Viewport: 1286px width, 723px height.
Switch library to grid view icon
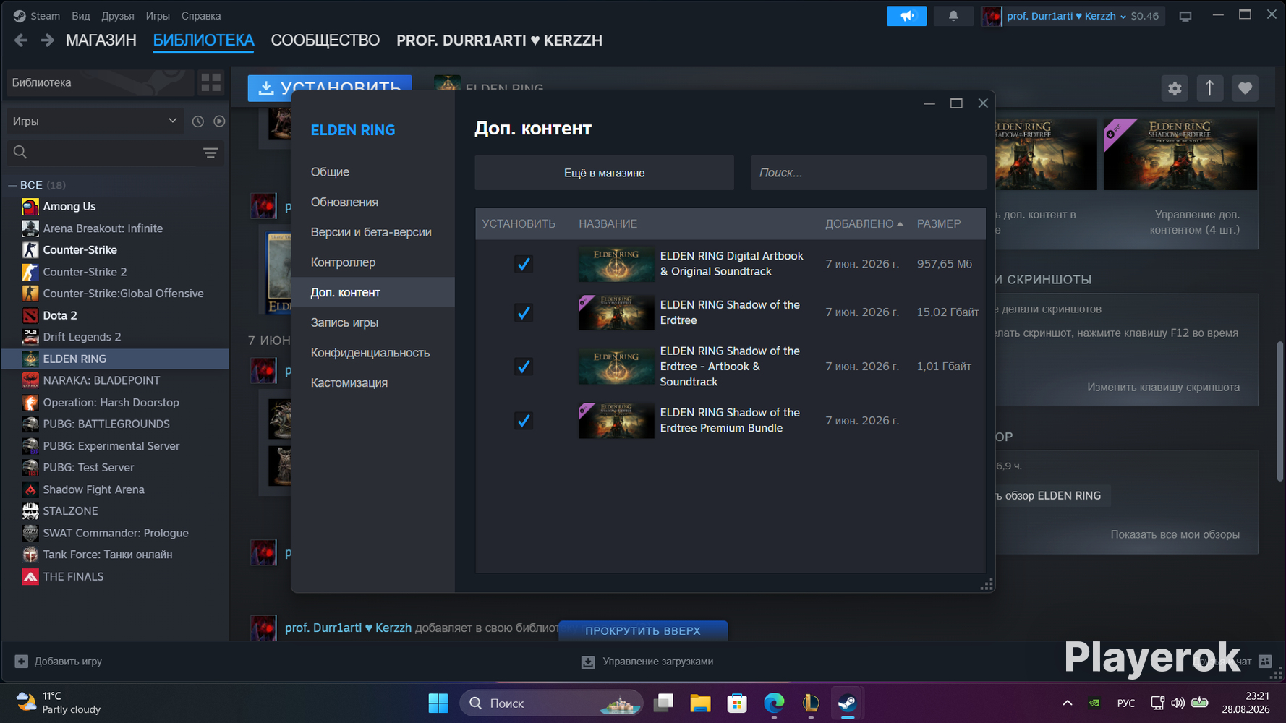(210, 82)
